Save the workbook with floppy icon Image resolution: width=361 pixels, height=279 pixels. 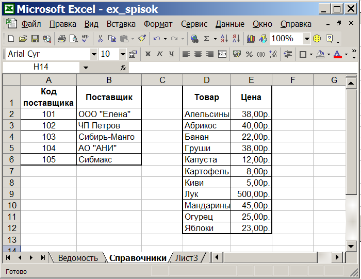35,39
